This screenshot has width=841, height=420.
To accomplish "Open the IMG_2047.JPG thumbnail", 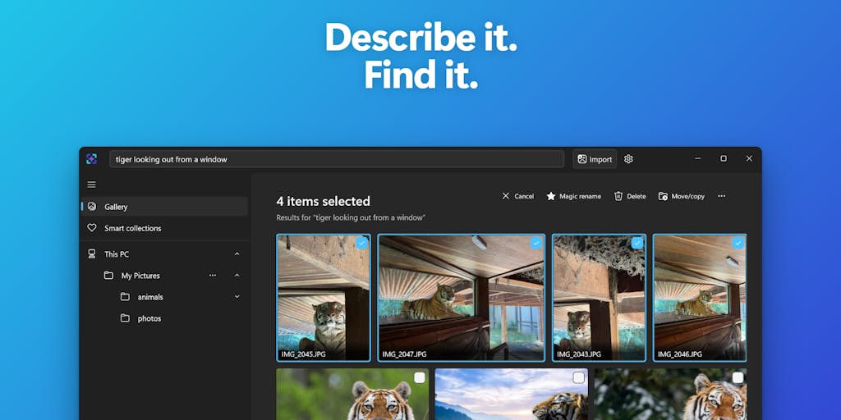I will tap(462, 297).
